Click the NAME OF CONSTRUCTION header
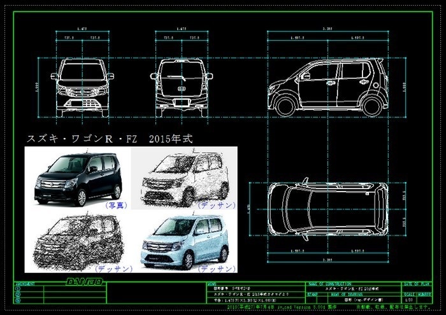 point(330,284)
